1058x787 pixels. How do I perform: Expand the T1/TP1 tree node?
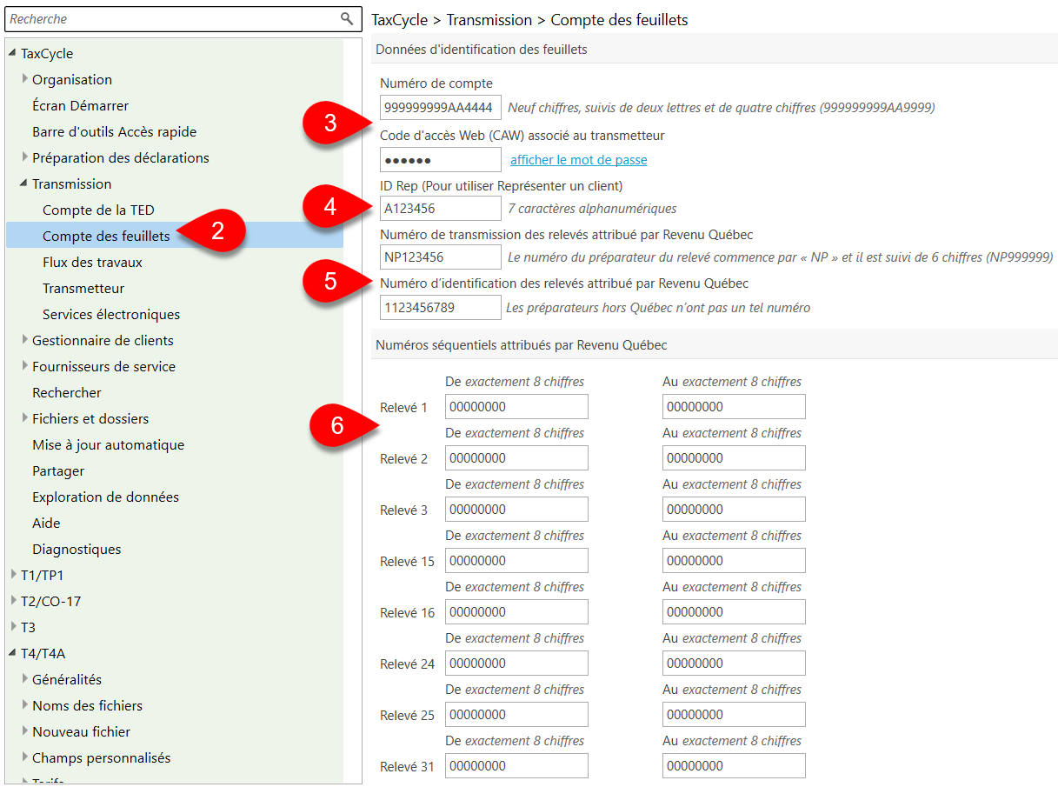(13, 575)
